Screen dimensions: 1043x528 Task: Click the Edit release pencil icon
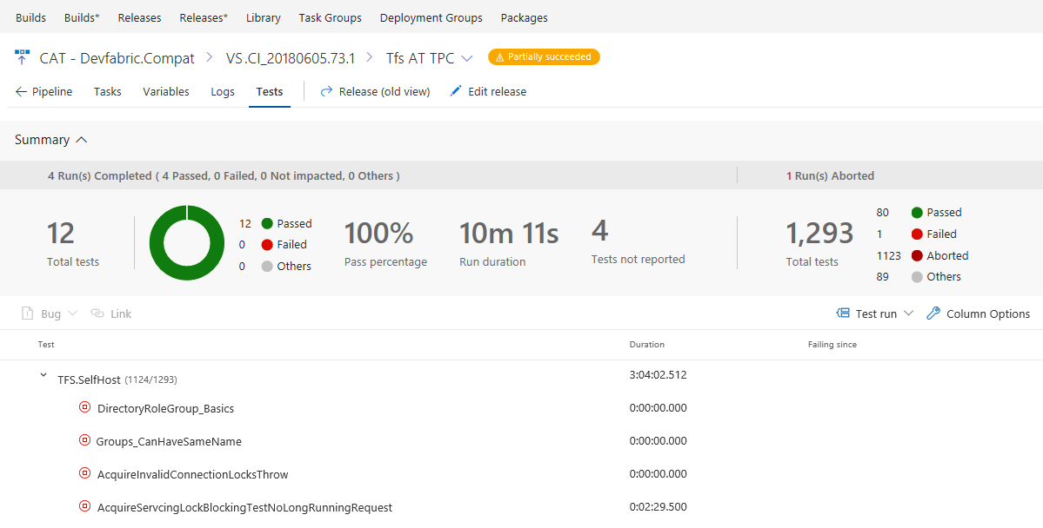coord(456,91)
